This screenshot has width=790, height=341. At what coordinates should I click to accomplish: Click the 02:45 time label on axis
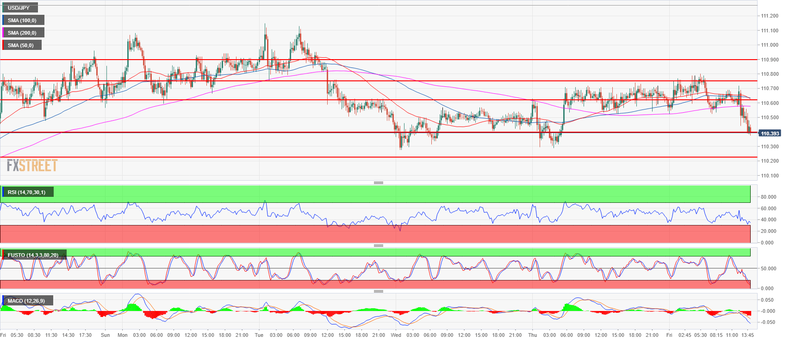click(685, 335)
